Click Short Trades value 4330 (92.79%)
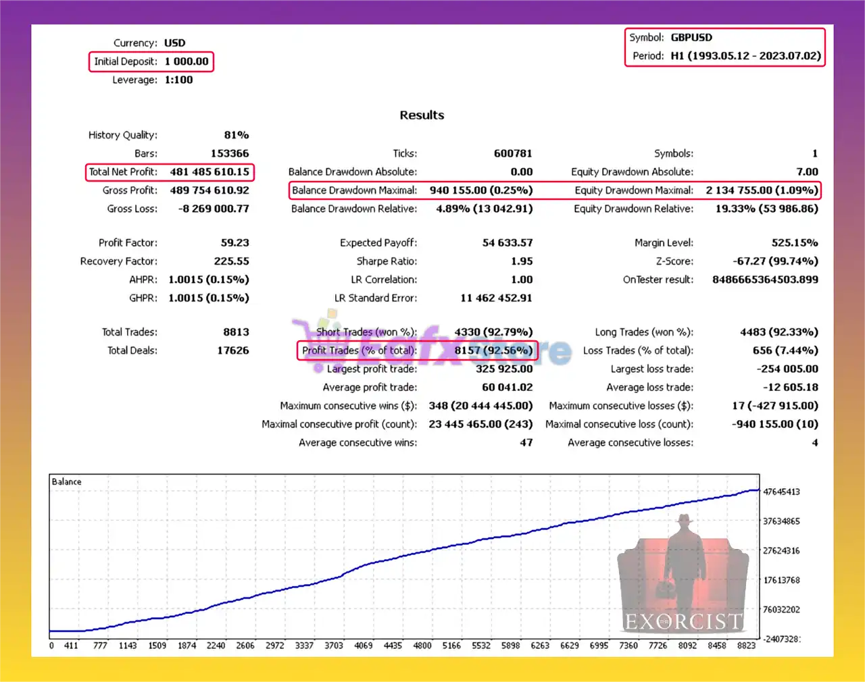Viewport: 865px width, 682px height. [x=493, y=332]
